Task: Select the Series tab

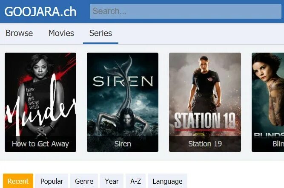Action: pyautogui.click(x=101, y=33)
